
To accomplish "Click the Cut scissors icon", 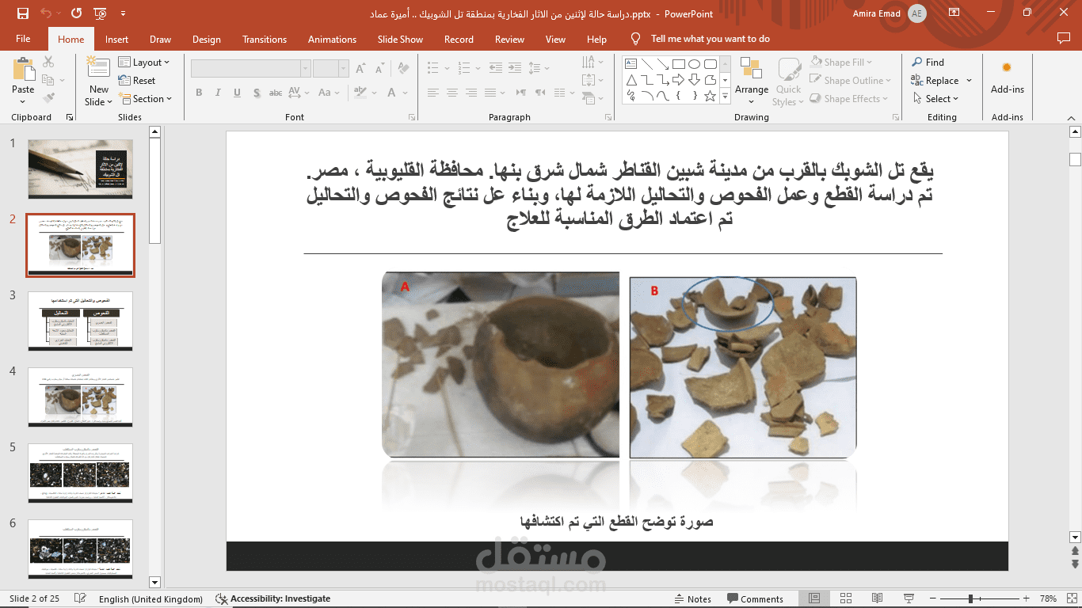I will (48, 62).
